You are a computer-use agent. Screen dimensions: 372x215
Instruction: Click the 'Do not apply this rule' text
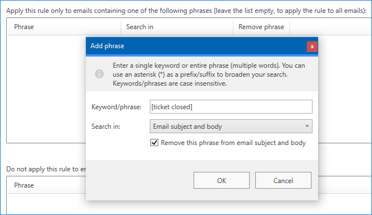[46, 169]
